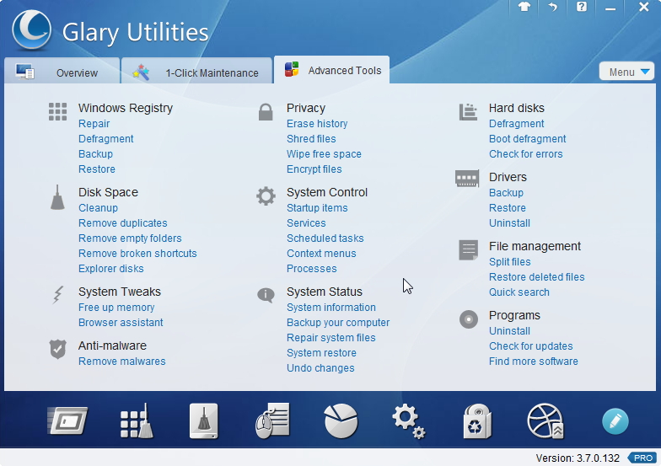Click the PRO badge in status bar

click(642, 458)
